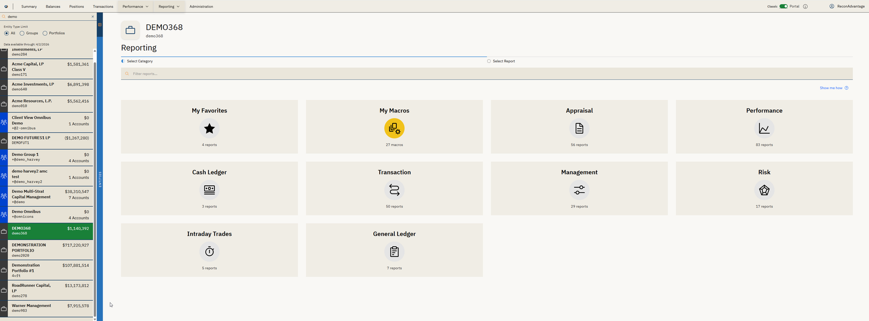
Task: Click the app logo in top bar
Action: (x=6, y=7)
